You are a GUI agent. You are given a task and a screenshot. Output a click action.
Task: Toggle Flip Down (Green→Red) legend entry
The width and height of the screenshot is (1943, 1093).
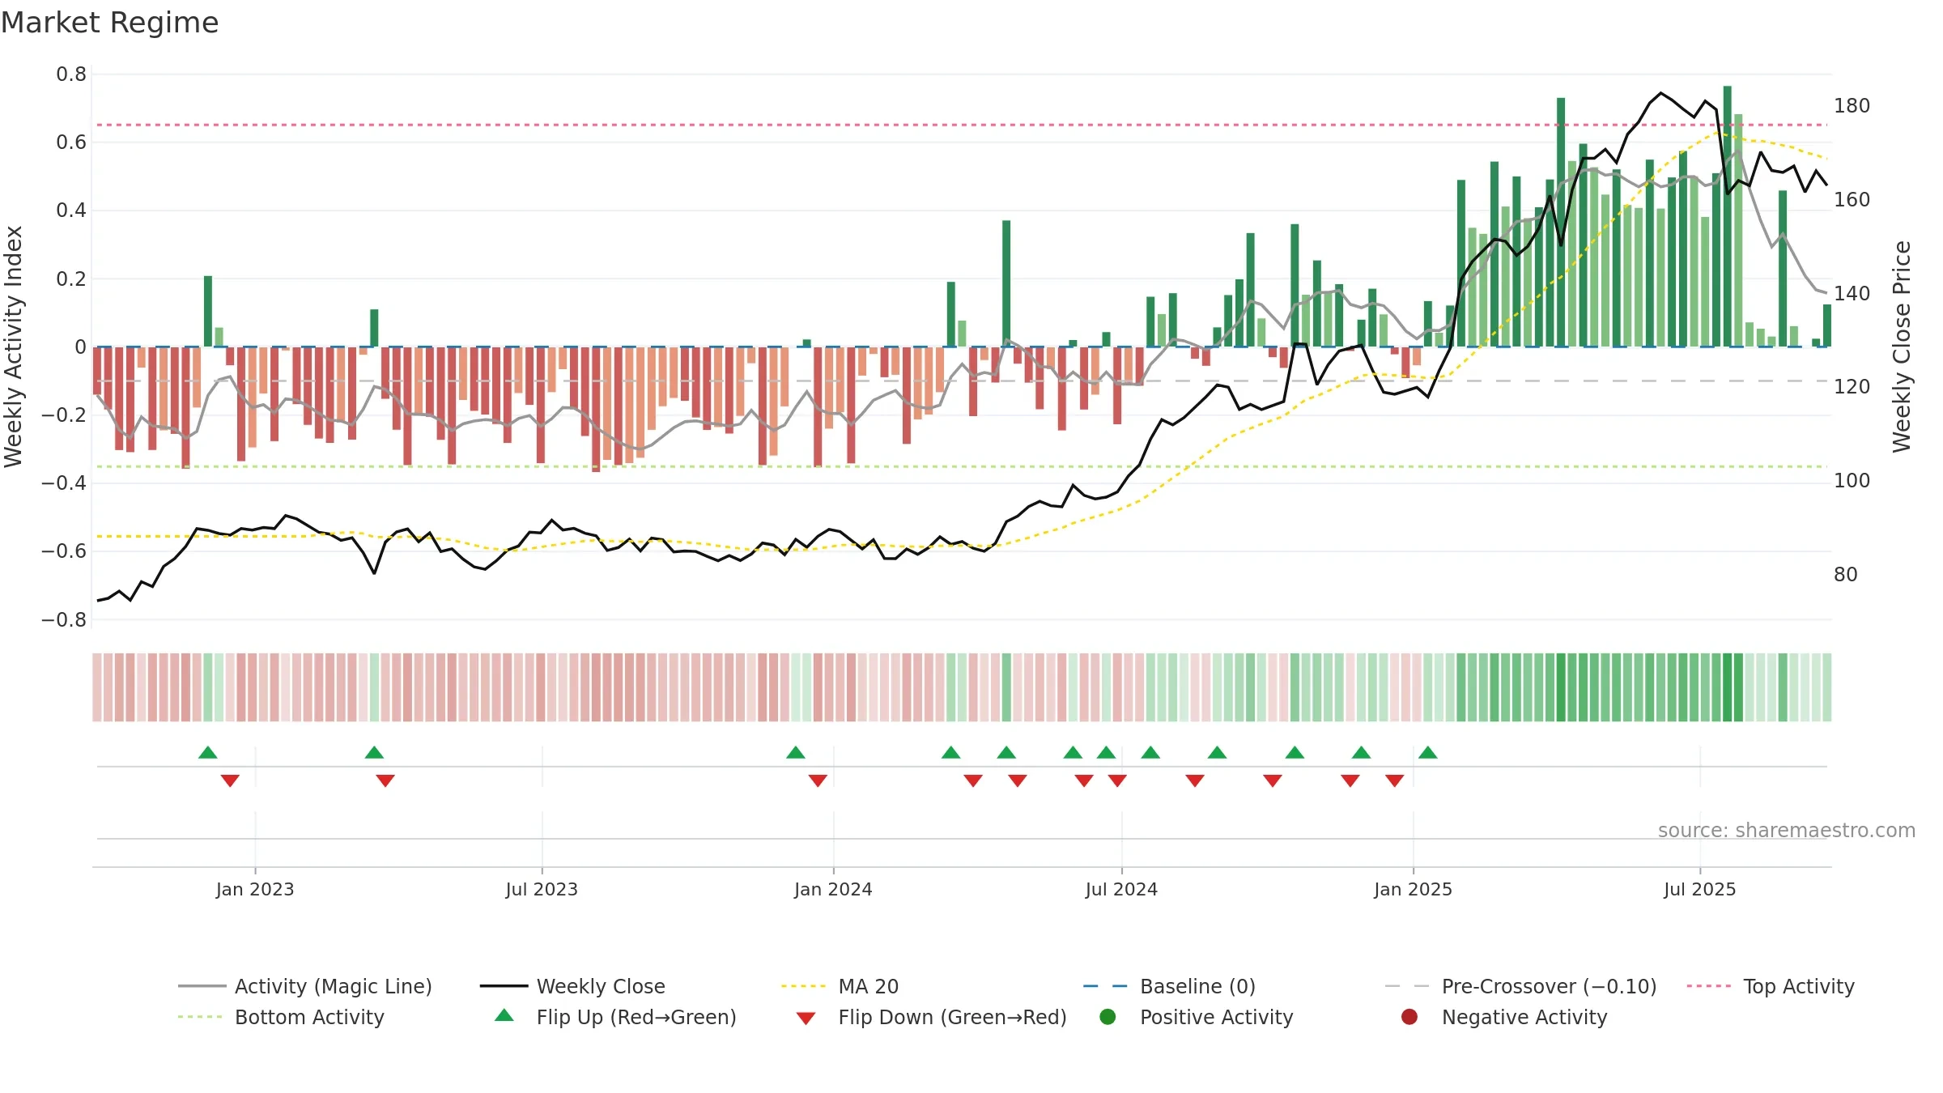point(931,1017)
